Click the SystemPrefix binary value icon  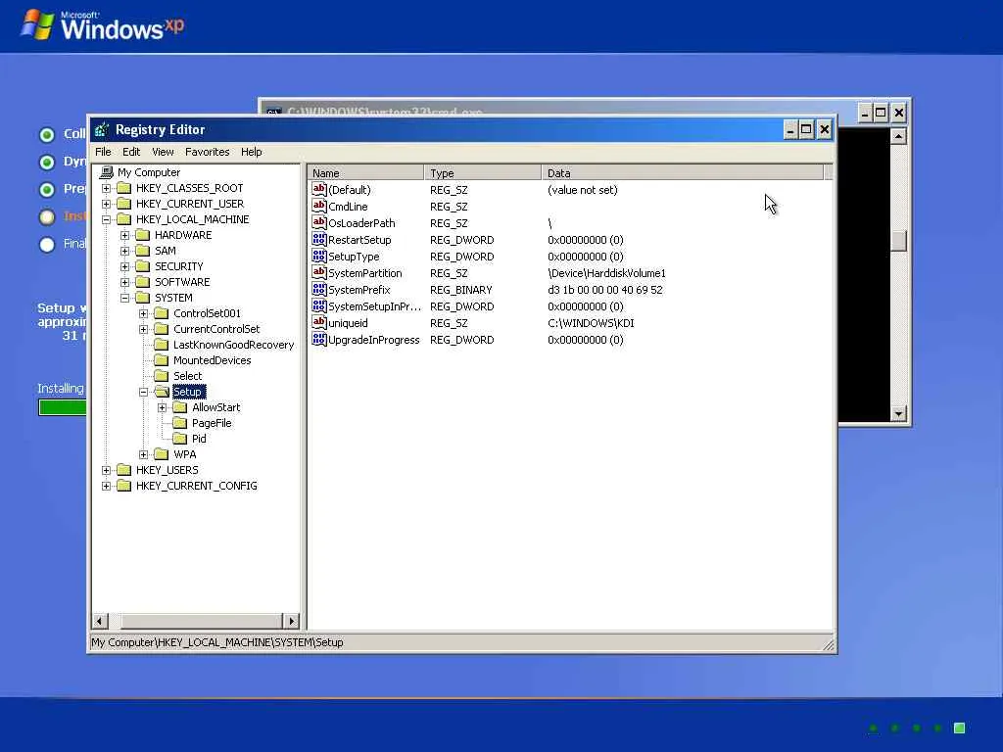click(319, 289)
